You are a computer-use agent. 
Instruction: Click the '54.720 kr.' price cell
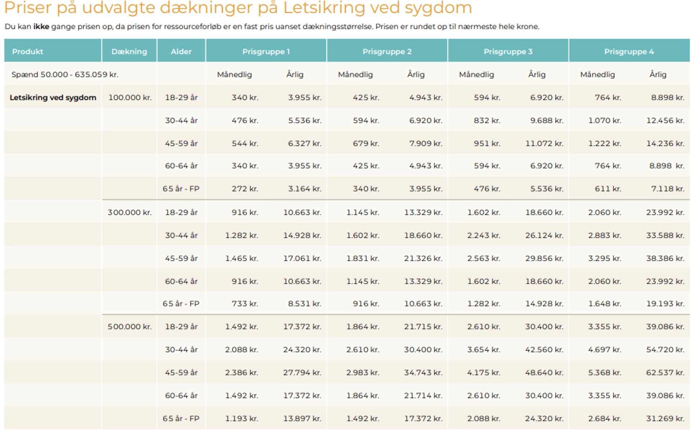[665, 349]
